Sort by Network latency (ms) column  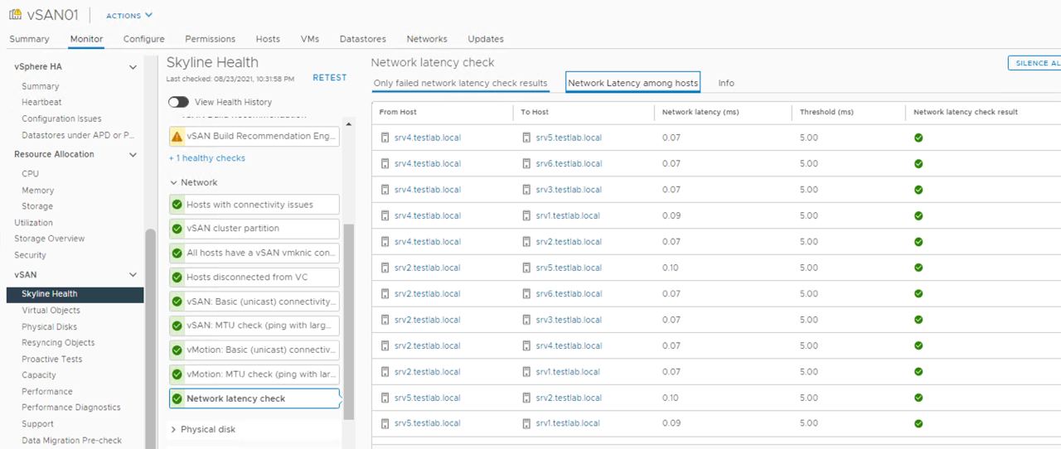click(x=700, y=112)
